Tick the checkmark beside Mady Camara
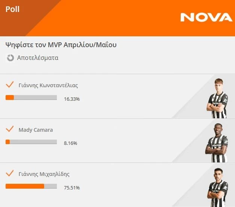The width and height of the screenshot is (235, 207). point(10,130)
